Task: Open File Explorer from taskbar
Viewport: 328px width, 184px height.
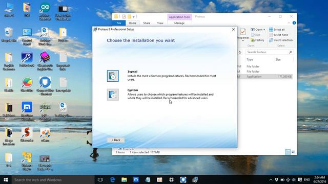Action: point(124,179)
